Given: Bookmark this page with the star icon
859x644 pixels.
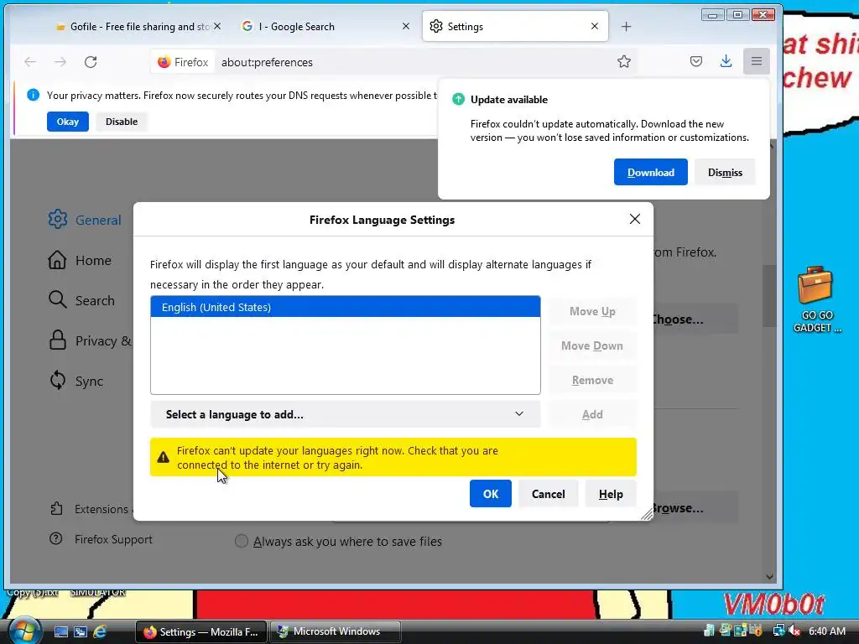Looking at the screenshot, I should coord(623,61).
